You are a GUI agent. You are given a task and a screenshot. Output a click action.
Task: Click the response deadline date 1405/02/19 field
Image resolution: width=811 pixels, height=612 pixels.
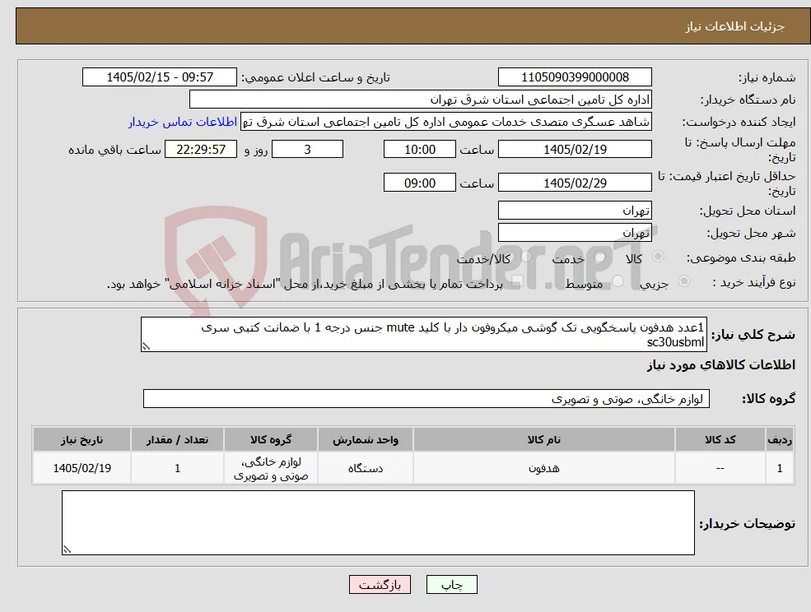(575, 150)
